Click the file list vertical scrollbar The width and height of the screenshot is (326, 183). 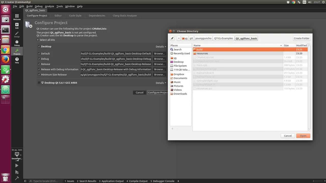[x=309, y=88]
